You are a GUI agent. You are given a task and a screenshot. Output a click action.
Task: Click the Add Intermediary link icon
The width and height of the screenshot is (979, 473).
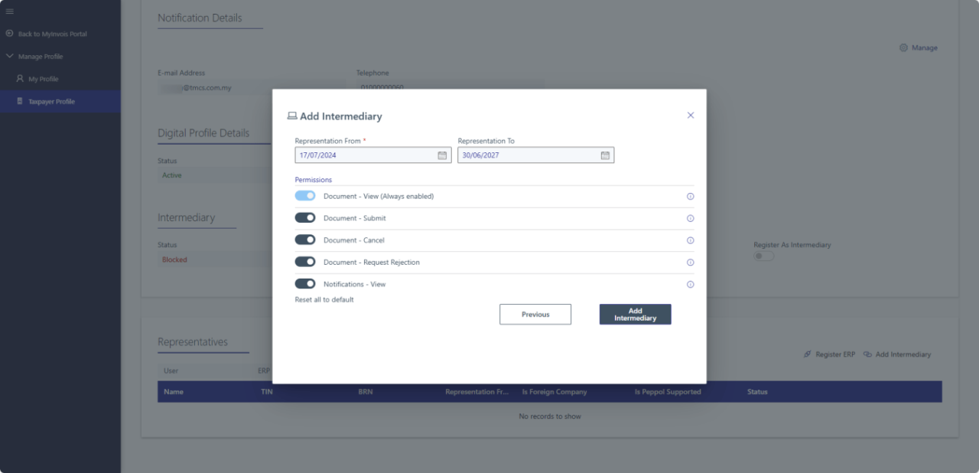(x=870, y=354)
